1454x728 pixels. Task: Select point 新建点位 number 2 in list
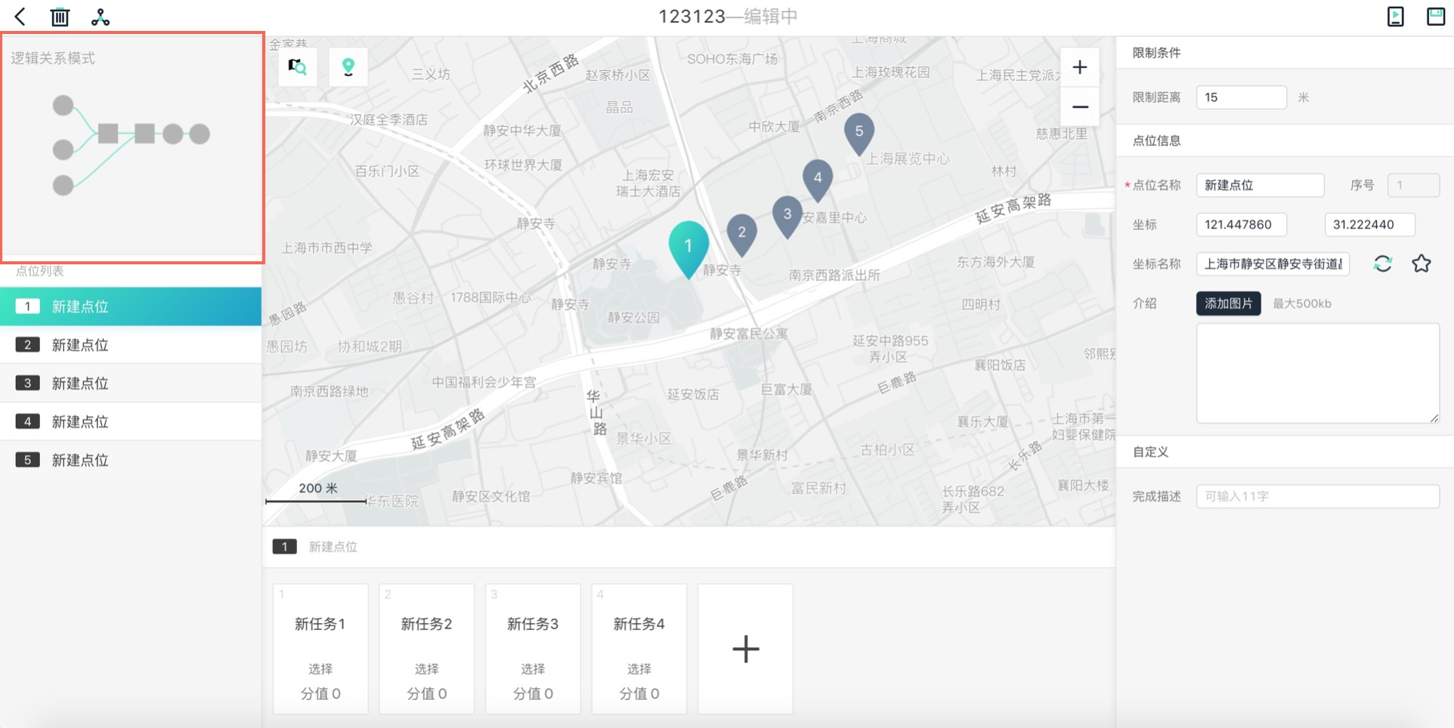(x=80, y=344)
